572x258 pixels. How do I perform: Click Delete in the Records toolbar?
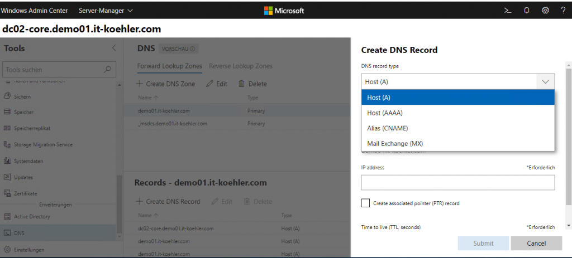click(258, 202)
